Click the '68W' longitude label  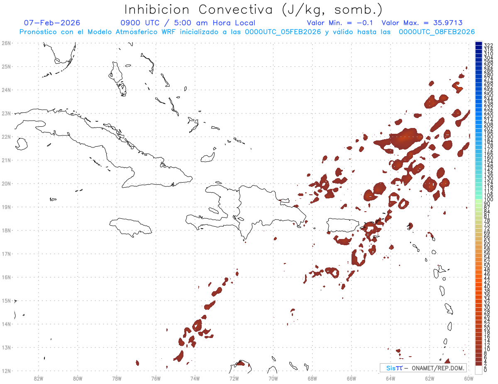pyautogui.click(x=312, y=378)
